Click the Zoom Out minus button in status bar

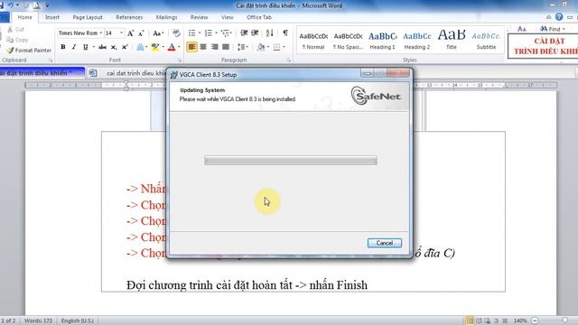(x=535, y=320)
